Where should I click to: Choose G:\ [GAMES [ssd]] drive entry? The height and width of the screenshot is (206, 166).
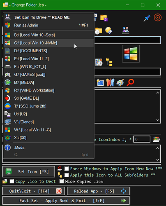click(x=48, y=75)
